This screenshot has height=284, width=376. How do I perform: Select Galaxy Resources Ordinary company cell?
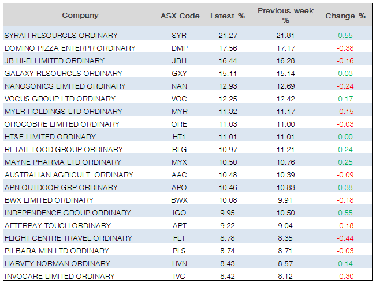coord(63,74)
